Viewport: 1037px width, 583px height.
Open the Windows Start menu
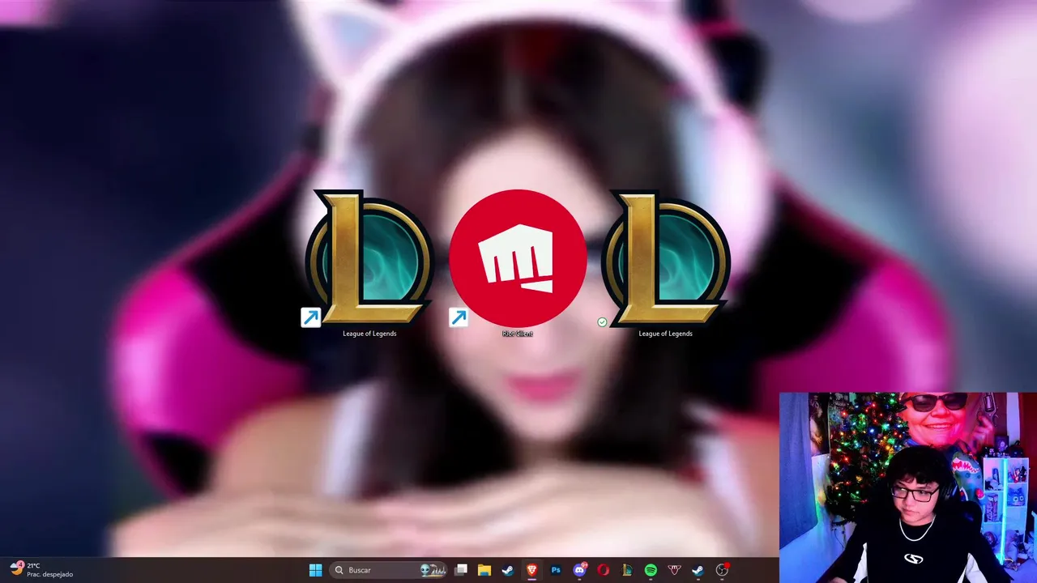315,570
